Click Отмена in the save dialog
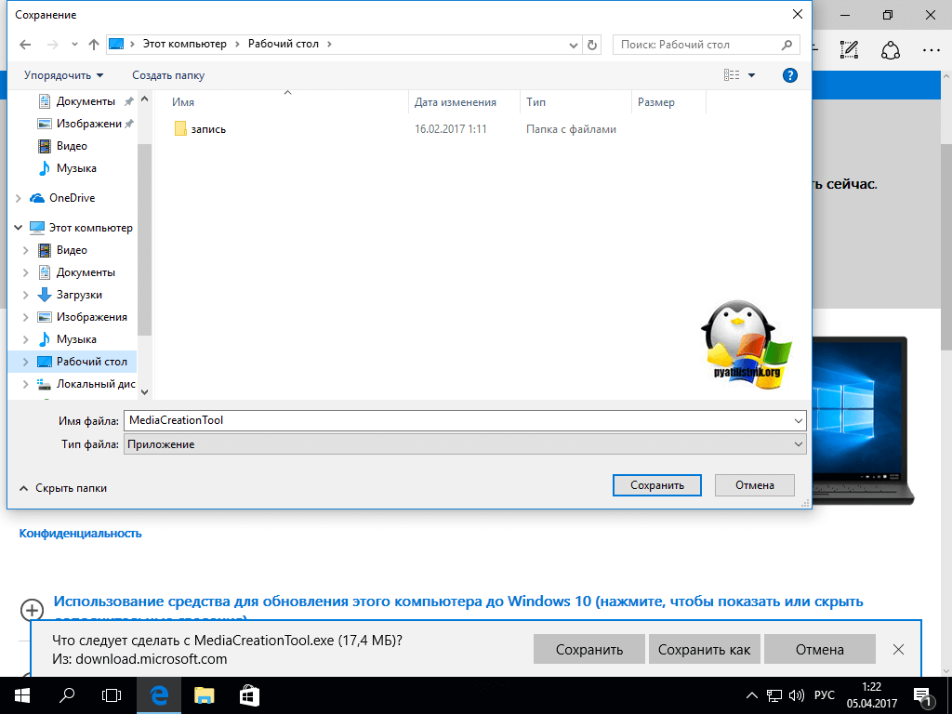The height and width of the screenshot is (714, 952). coord(755,485)
